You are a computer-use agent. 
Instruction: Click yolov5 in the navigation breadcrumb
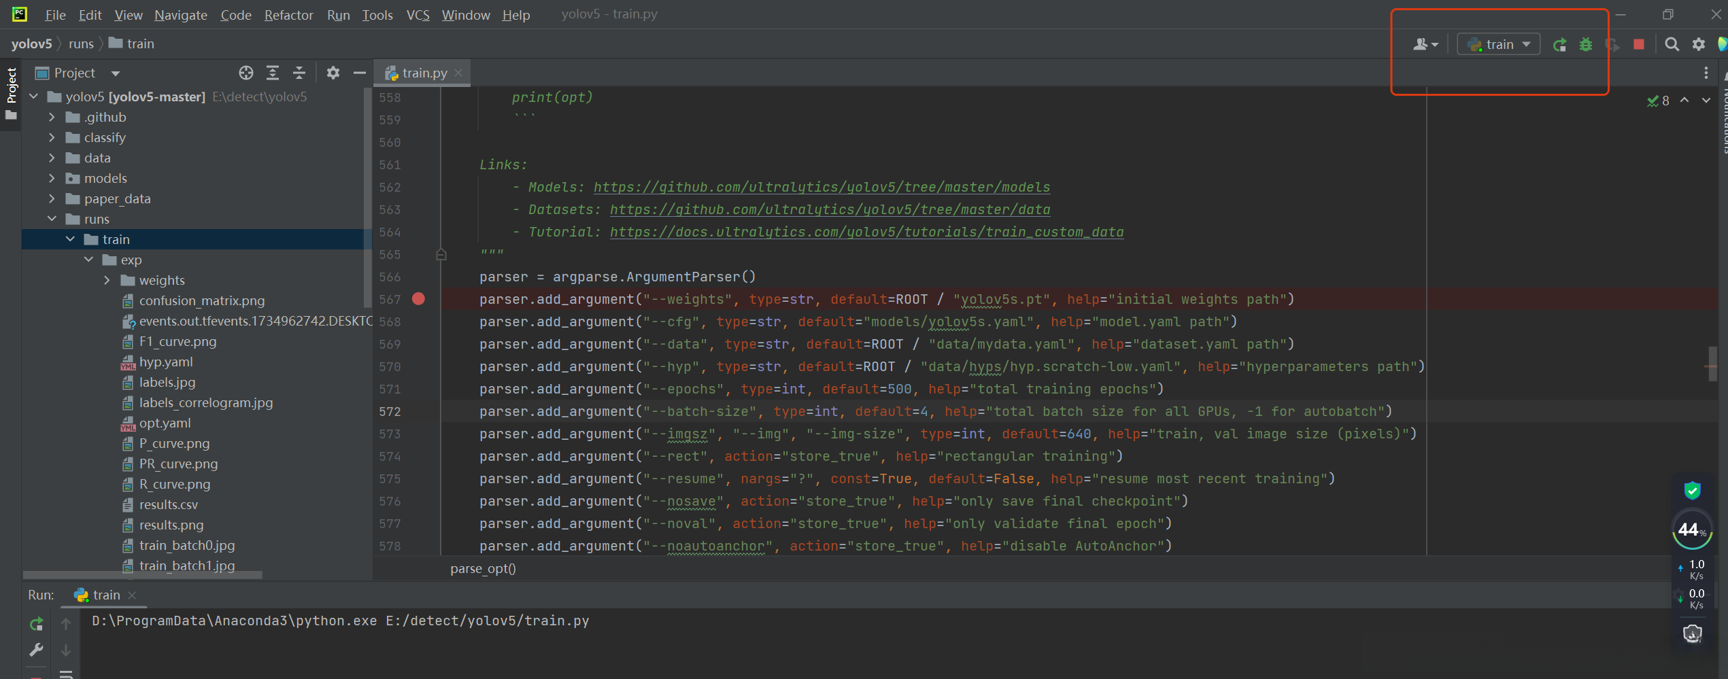[x=31, y=43]
